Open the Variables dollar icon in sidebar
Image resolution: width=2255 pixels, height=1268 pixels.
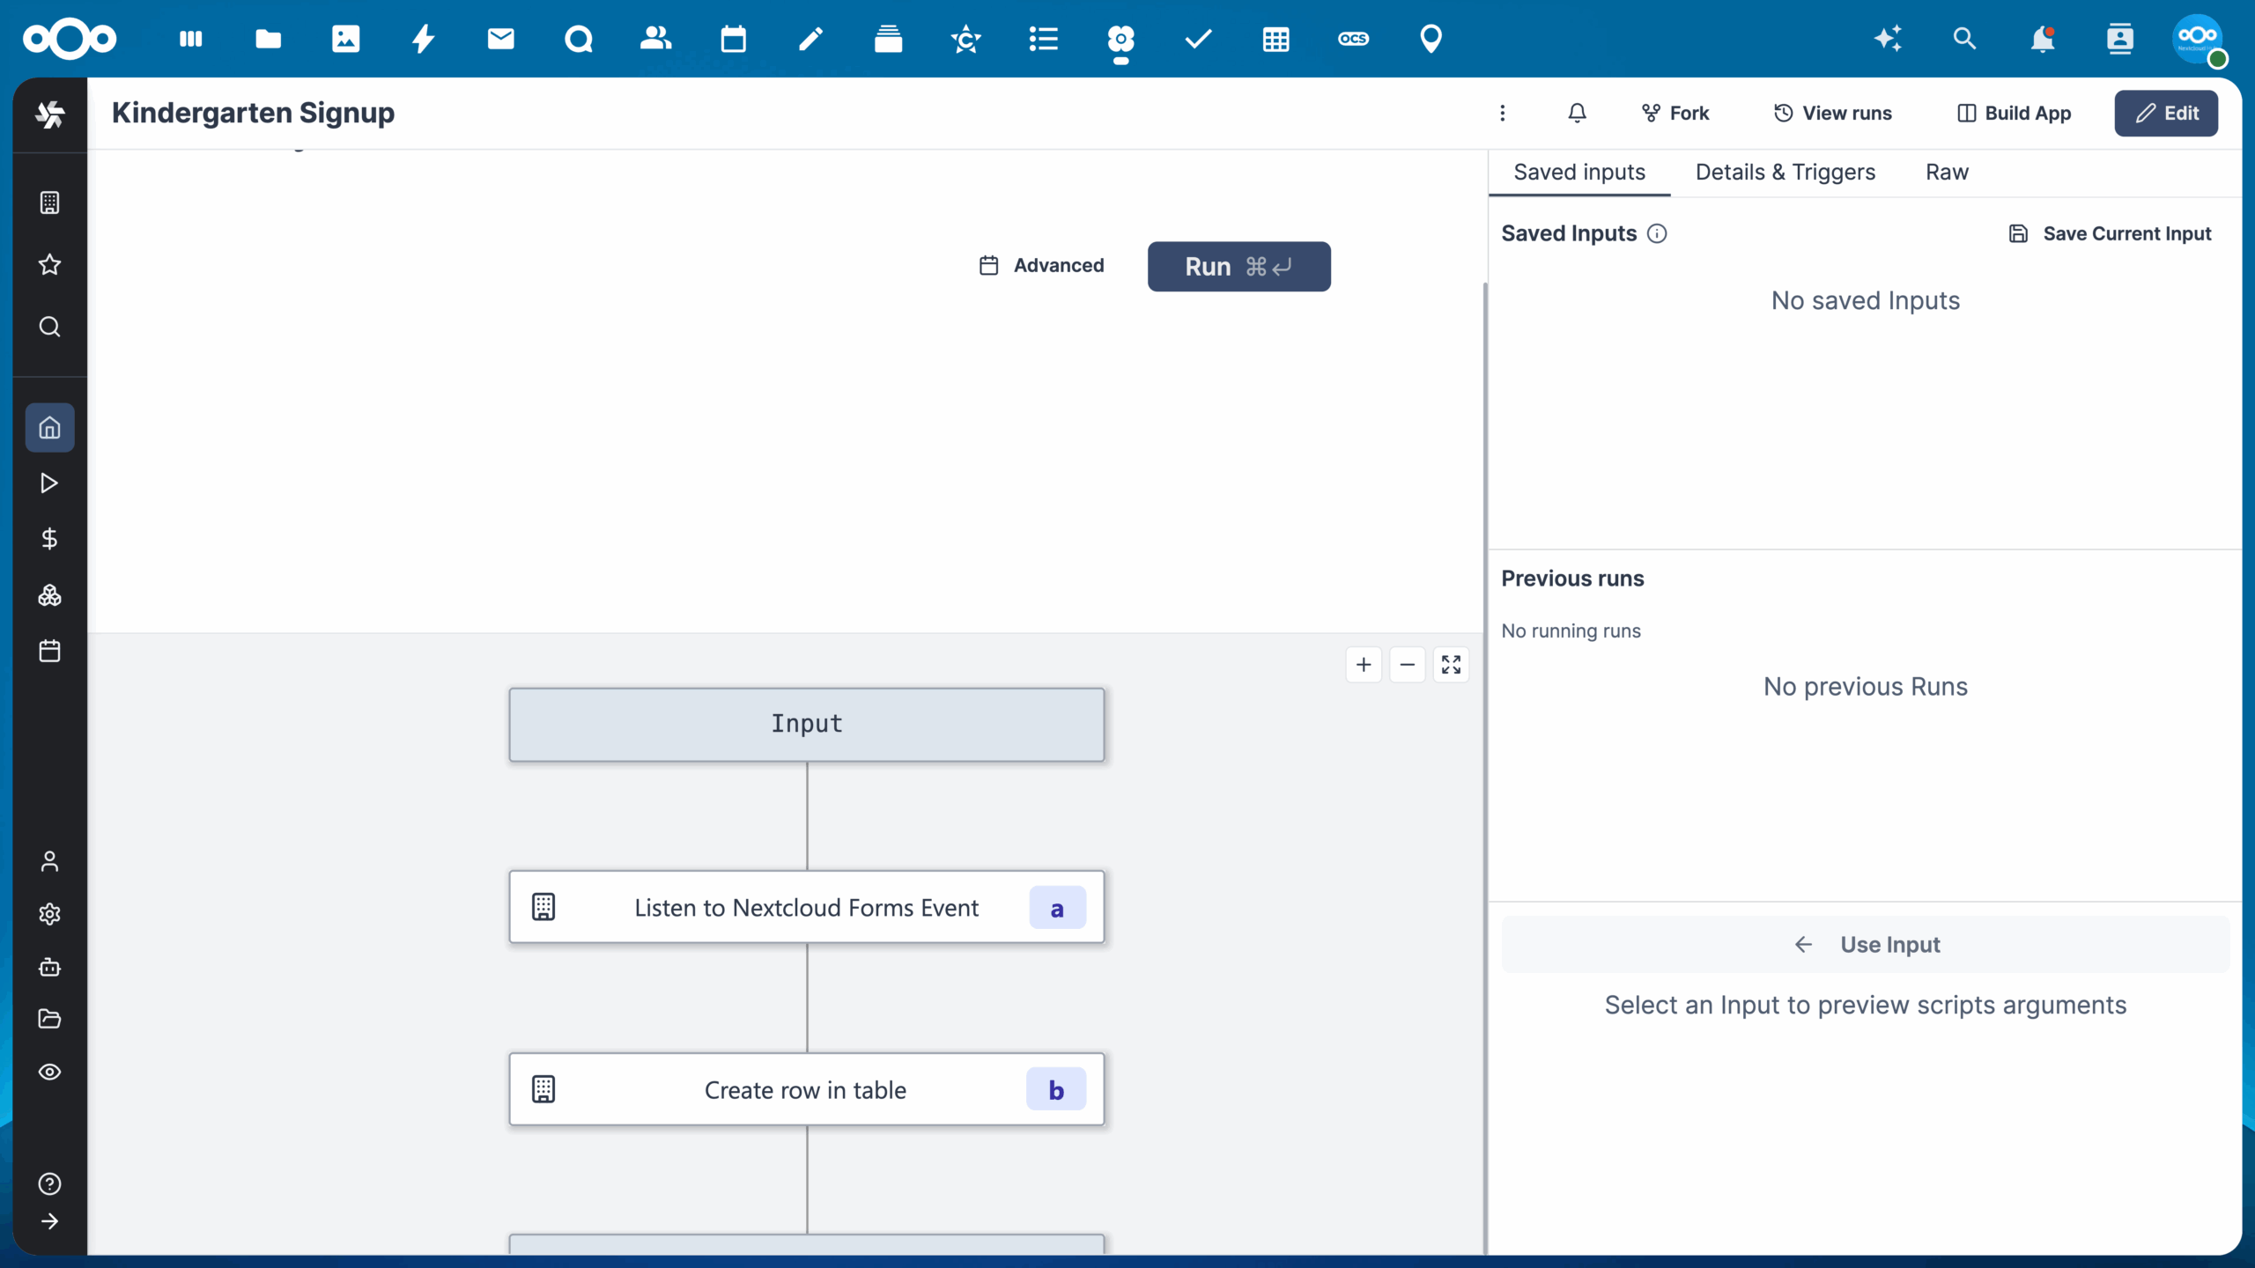[49, 538]
